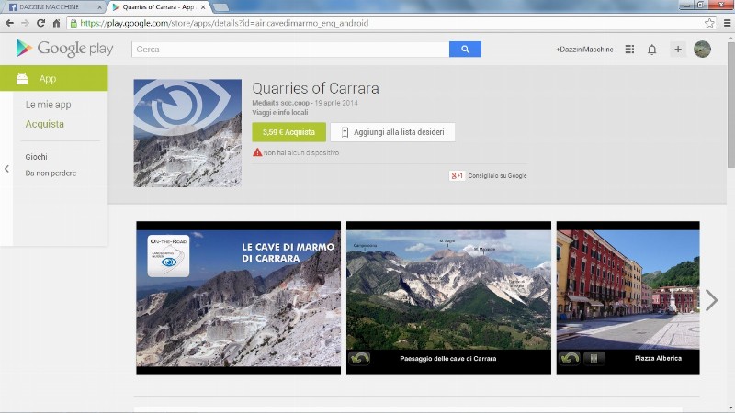Open the +DazziniMacchine profile link
This screenshot has width=735, height=413.
pyautogui.click(x=584, y=50)
